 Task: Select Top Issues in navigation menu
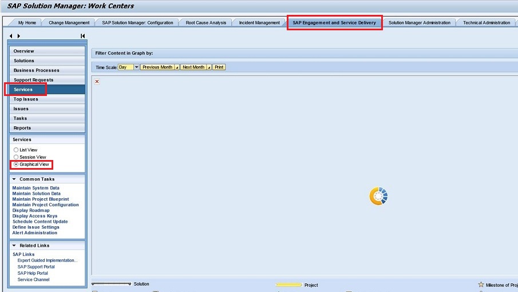coord(48,99)
